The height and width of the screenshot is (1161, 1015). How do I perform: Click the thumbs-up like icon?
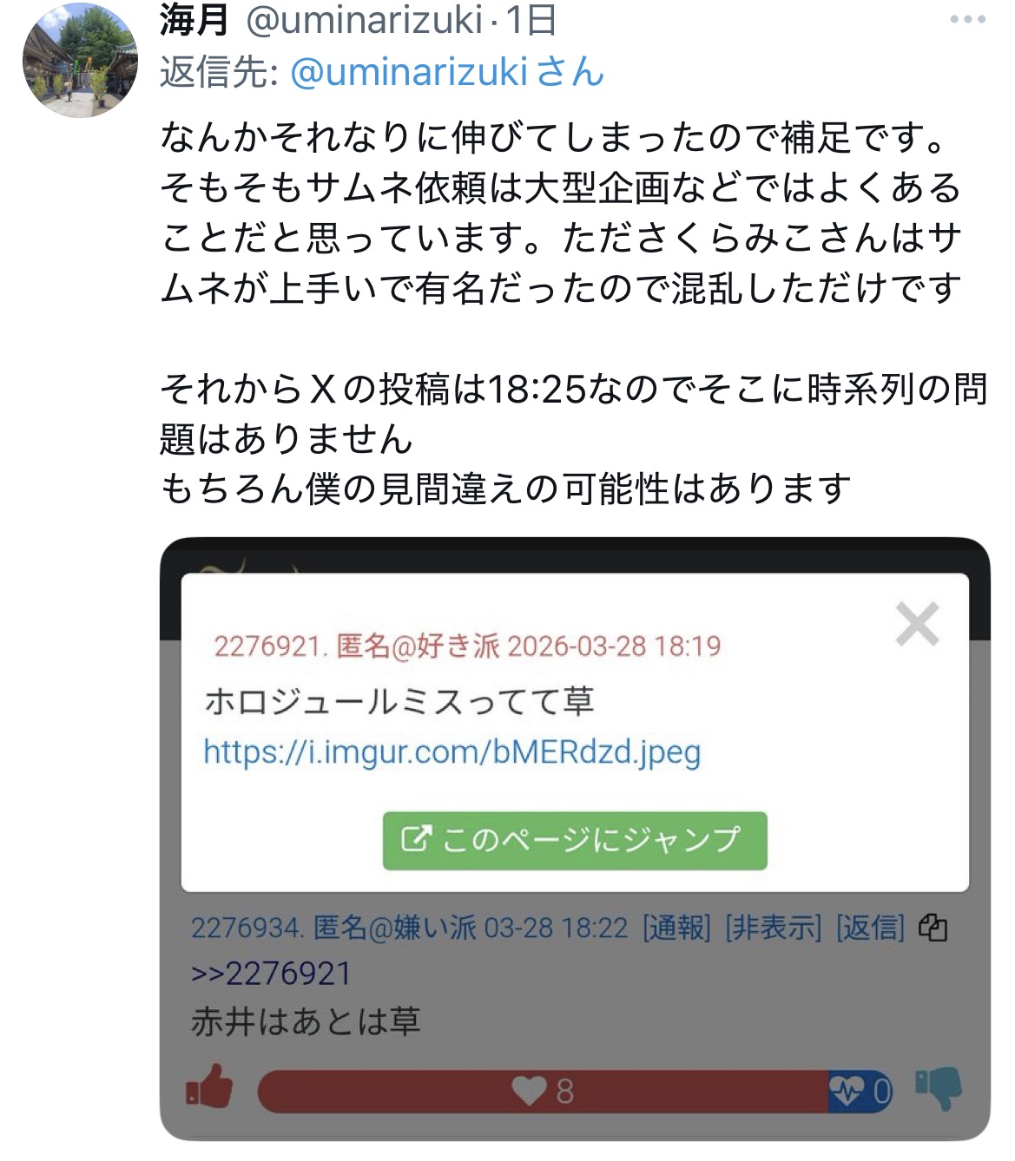pos(209,1088)
